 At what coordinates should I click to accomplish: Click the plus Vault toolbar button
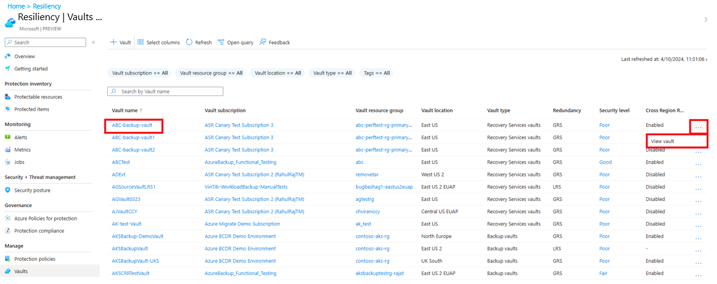point(121,42)
